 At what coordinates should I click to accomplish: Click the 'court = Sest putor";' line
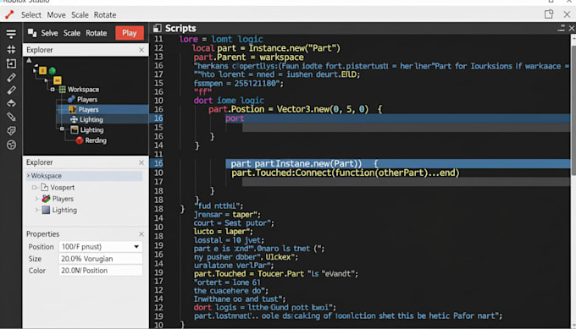tap(234, 223)
